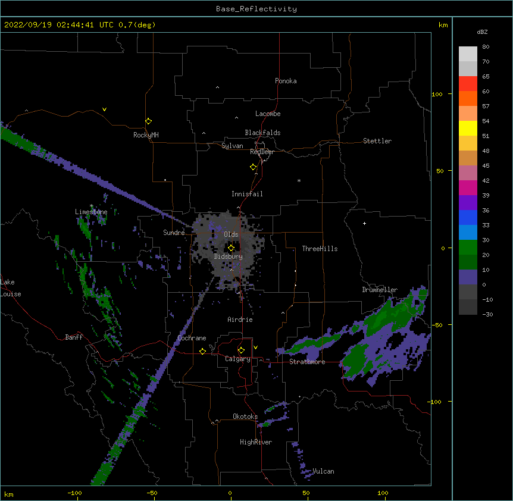
Task: Click the yellow V marker east of Calgary
Action: click(255, 347)
